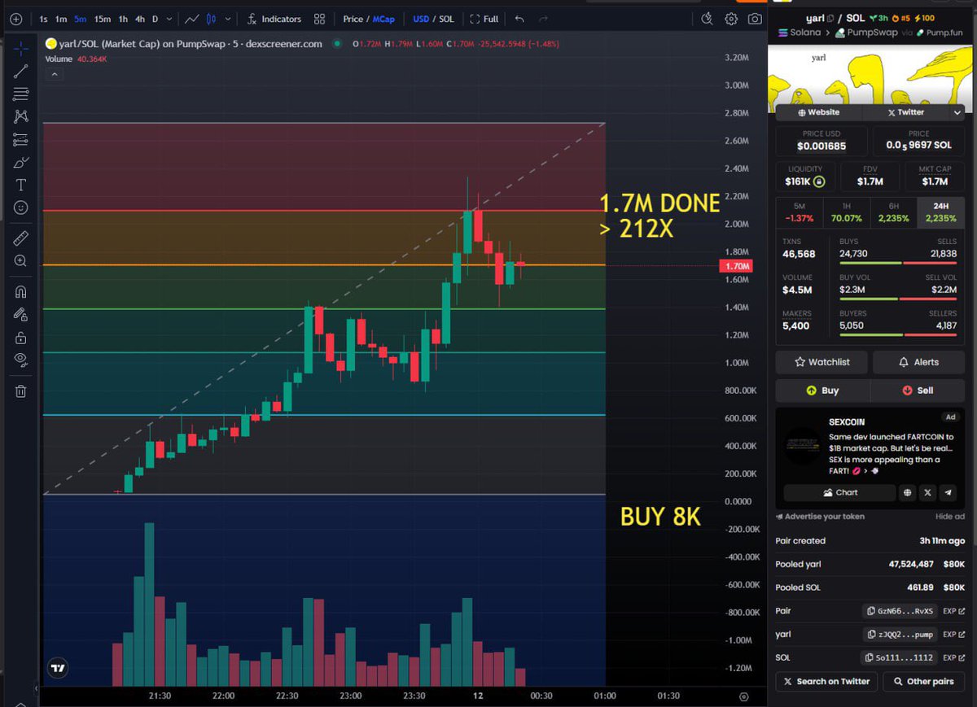The image size is (977, 707).
Task: Select the 5m timeframe
Action: click(80, 19)
